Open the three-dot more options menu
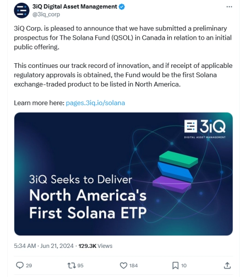This screenshot has width=247, height=277. [x=229, y=7]
